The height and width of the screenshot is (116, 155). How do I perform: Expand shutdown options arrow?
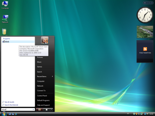(51, 110)
